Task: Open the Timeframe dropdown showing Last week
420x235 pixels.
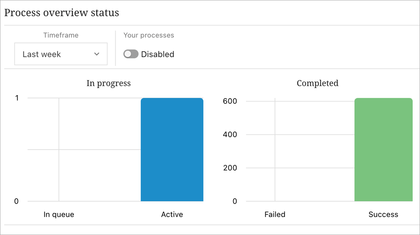Action: [61, 54]
